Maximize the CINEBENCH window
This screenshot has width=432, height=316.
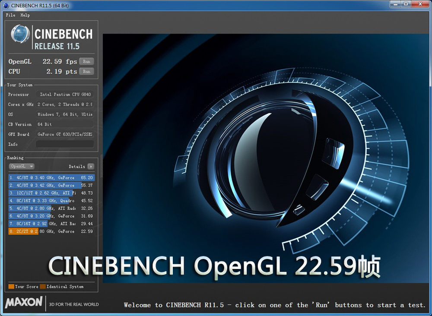point(406,4)
